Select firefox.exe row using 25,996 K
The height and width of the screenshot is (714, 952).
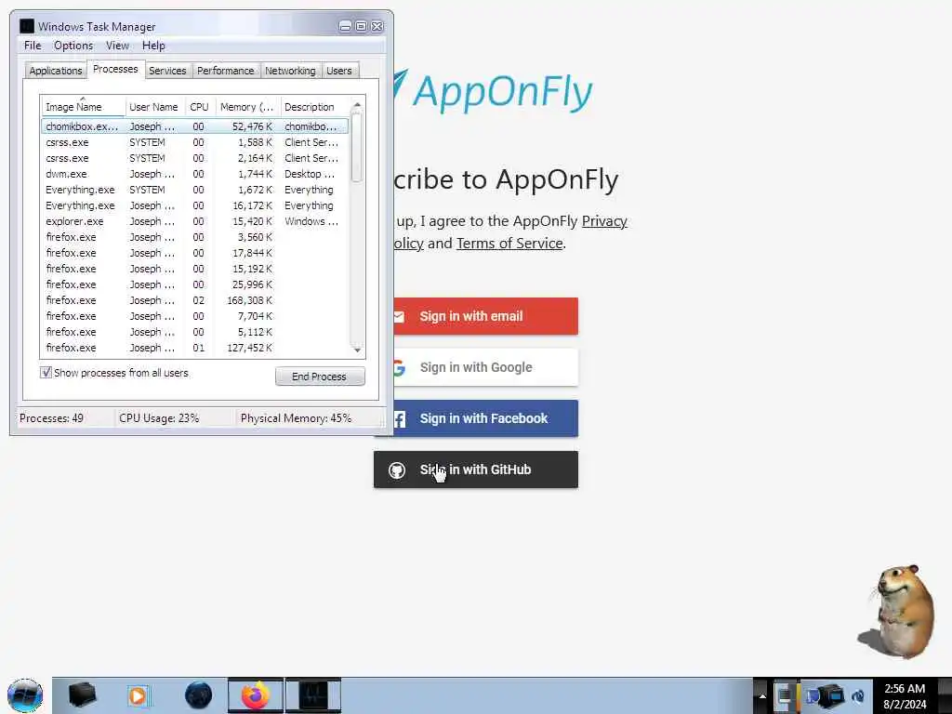(195, 284)
